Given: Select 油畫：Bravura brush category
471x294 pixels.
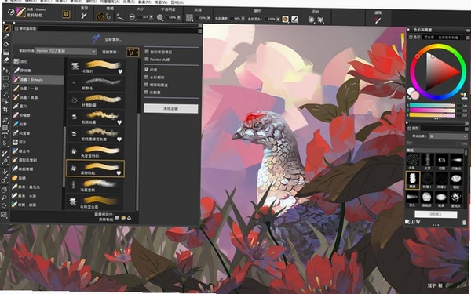Looking at the screenshot, I should [x=38, y=79].
